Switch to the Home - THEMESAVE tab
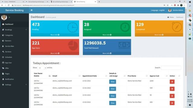Viewport: 193px width, 108px height. click(13, 2)
